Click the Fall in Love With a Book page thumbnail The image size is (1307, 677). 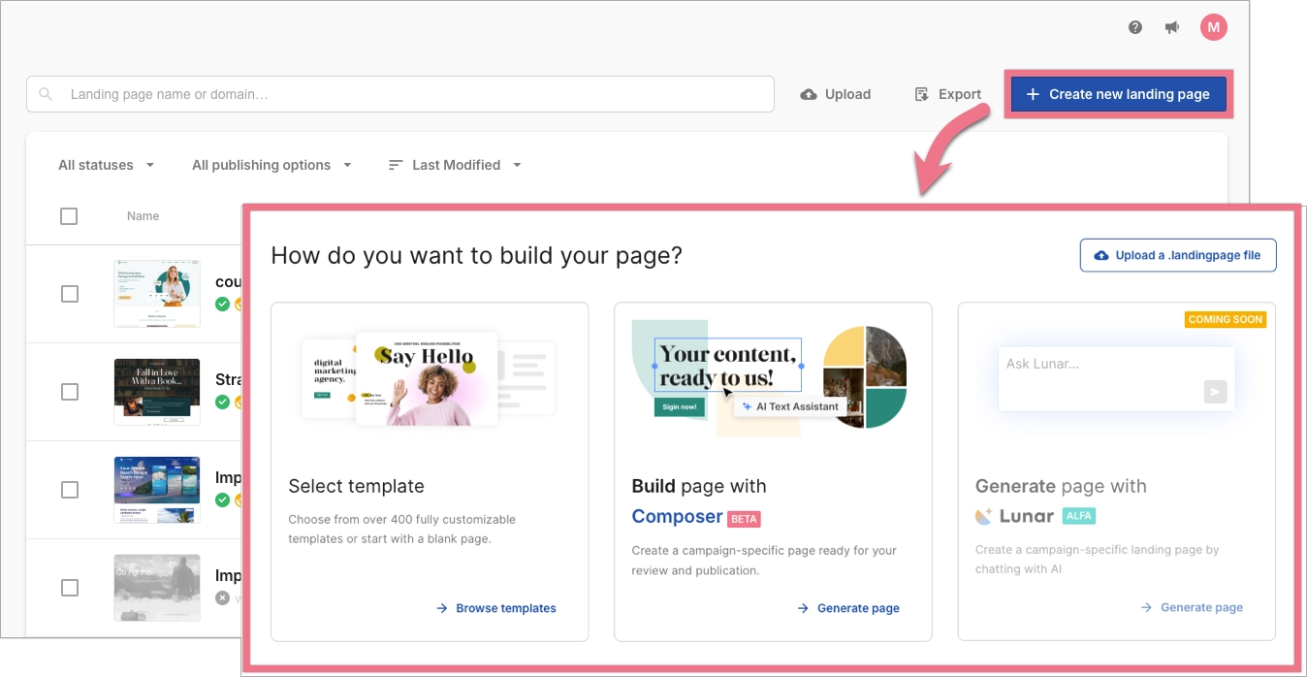click(x=156, y=392)
